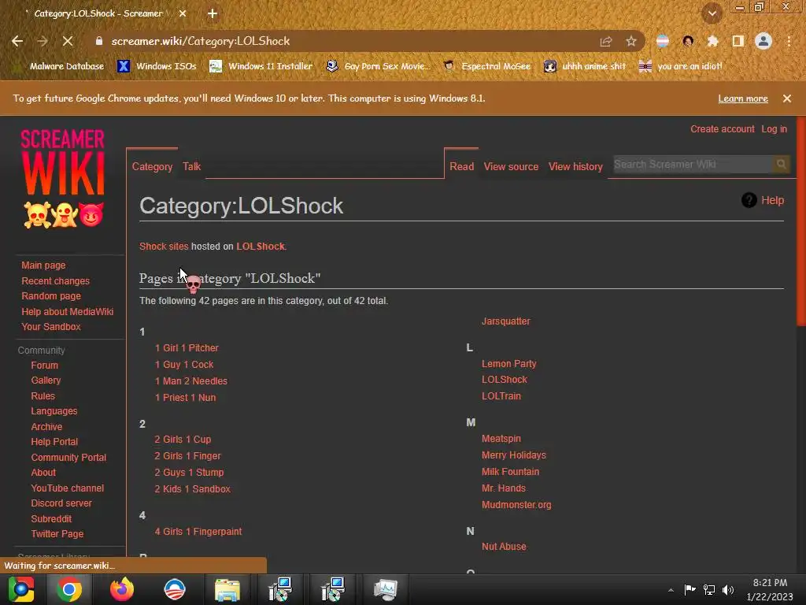The width and height of the screenshot is (806, 605).
Task: Open the Windows 11 Installer bookmark
Action: point(261,66)
